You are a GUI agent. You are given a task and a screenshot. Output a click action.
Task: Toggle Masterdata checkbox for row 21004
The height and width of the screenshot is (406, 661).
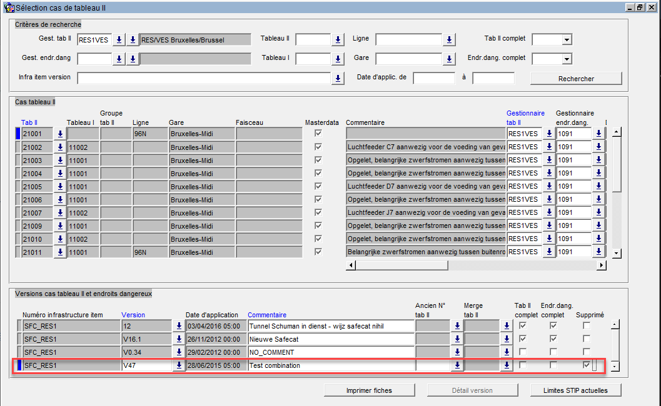[318, 172]
